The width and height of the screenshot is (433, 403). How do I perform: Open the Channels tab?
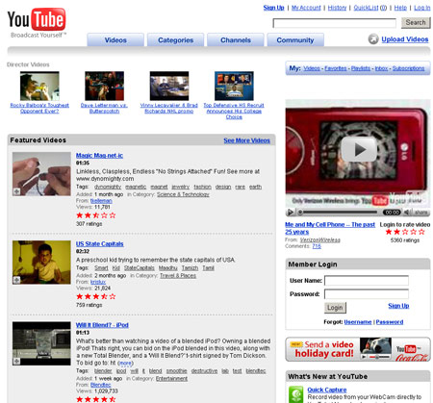[236, 40]
